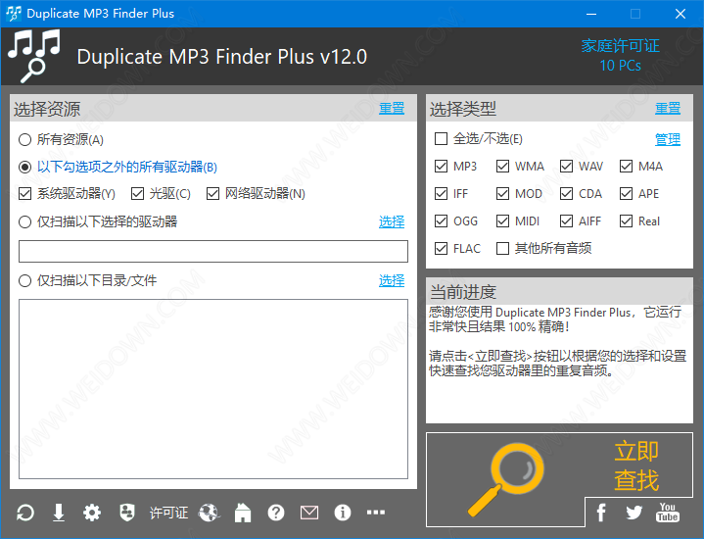Image resolution: width=704 pixels, height=539 pixels.
Task: Open help via the question mark icon
Action: (276, 513)
